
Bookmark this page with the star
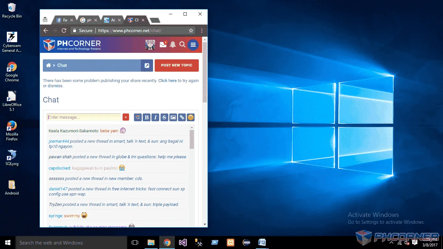tap(191, 30)
